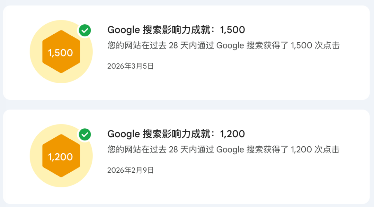Click the date 2026年2月9日

131,170
